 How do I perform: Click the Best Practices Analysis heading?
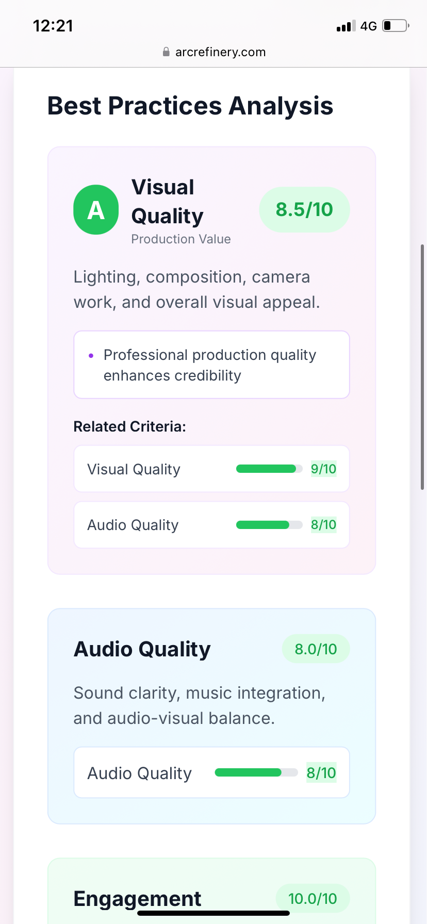pyautogui.click(x=190, y=106)
